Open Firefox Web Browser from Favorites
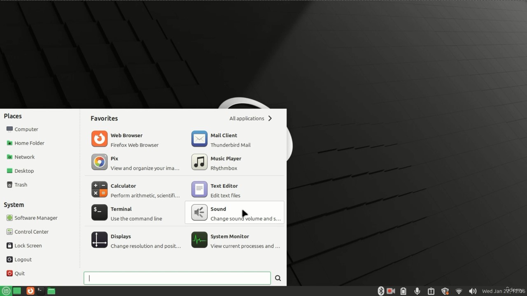527x296 pixels. [135, 140]
